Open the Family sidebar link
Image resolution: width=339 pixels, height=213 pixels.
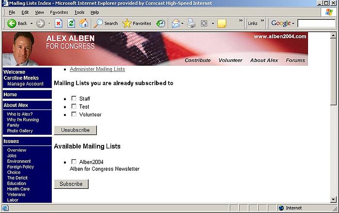[13, 125]
